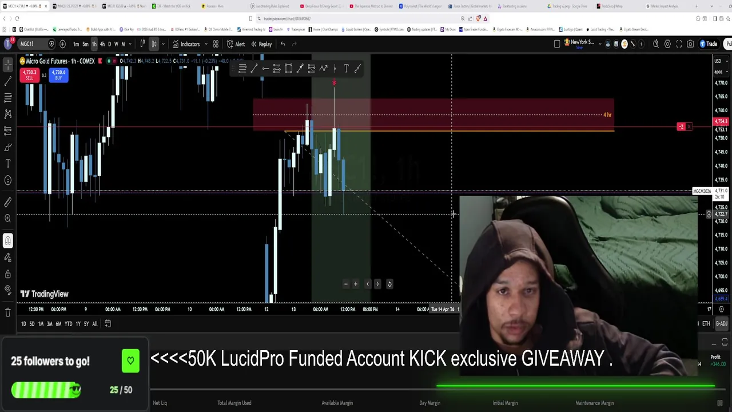
Task: Open indicator templates grid icon
Action: tap(216, 44)
